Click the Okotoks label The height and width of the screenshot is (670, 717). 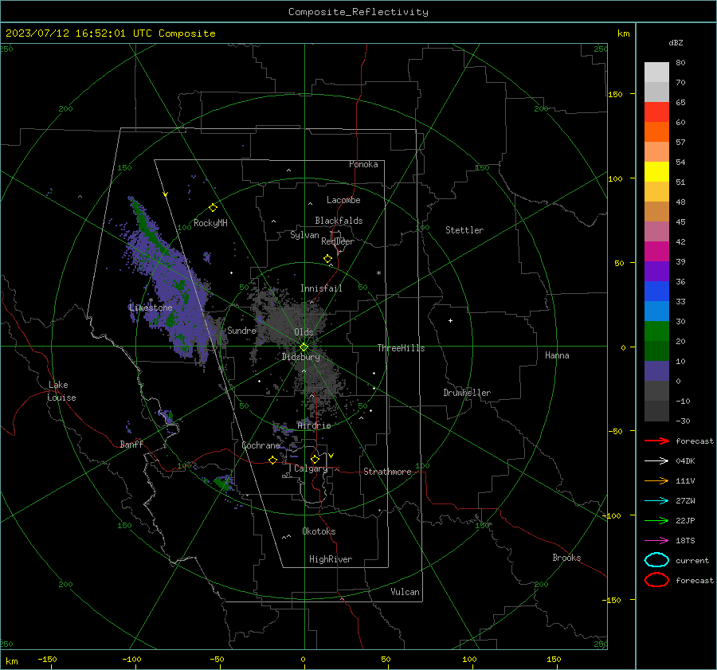[x=319, y=531]
